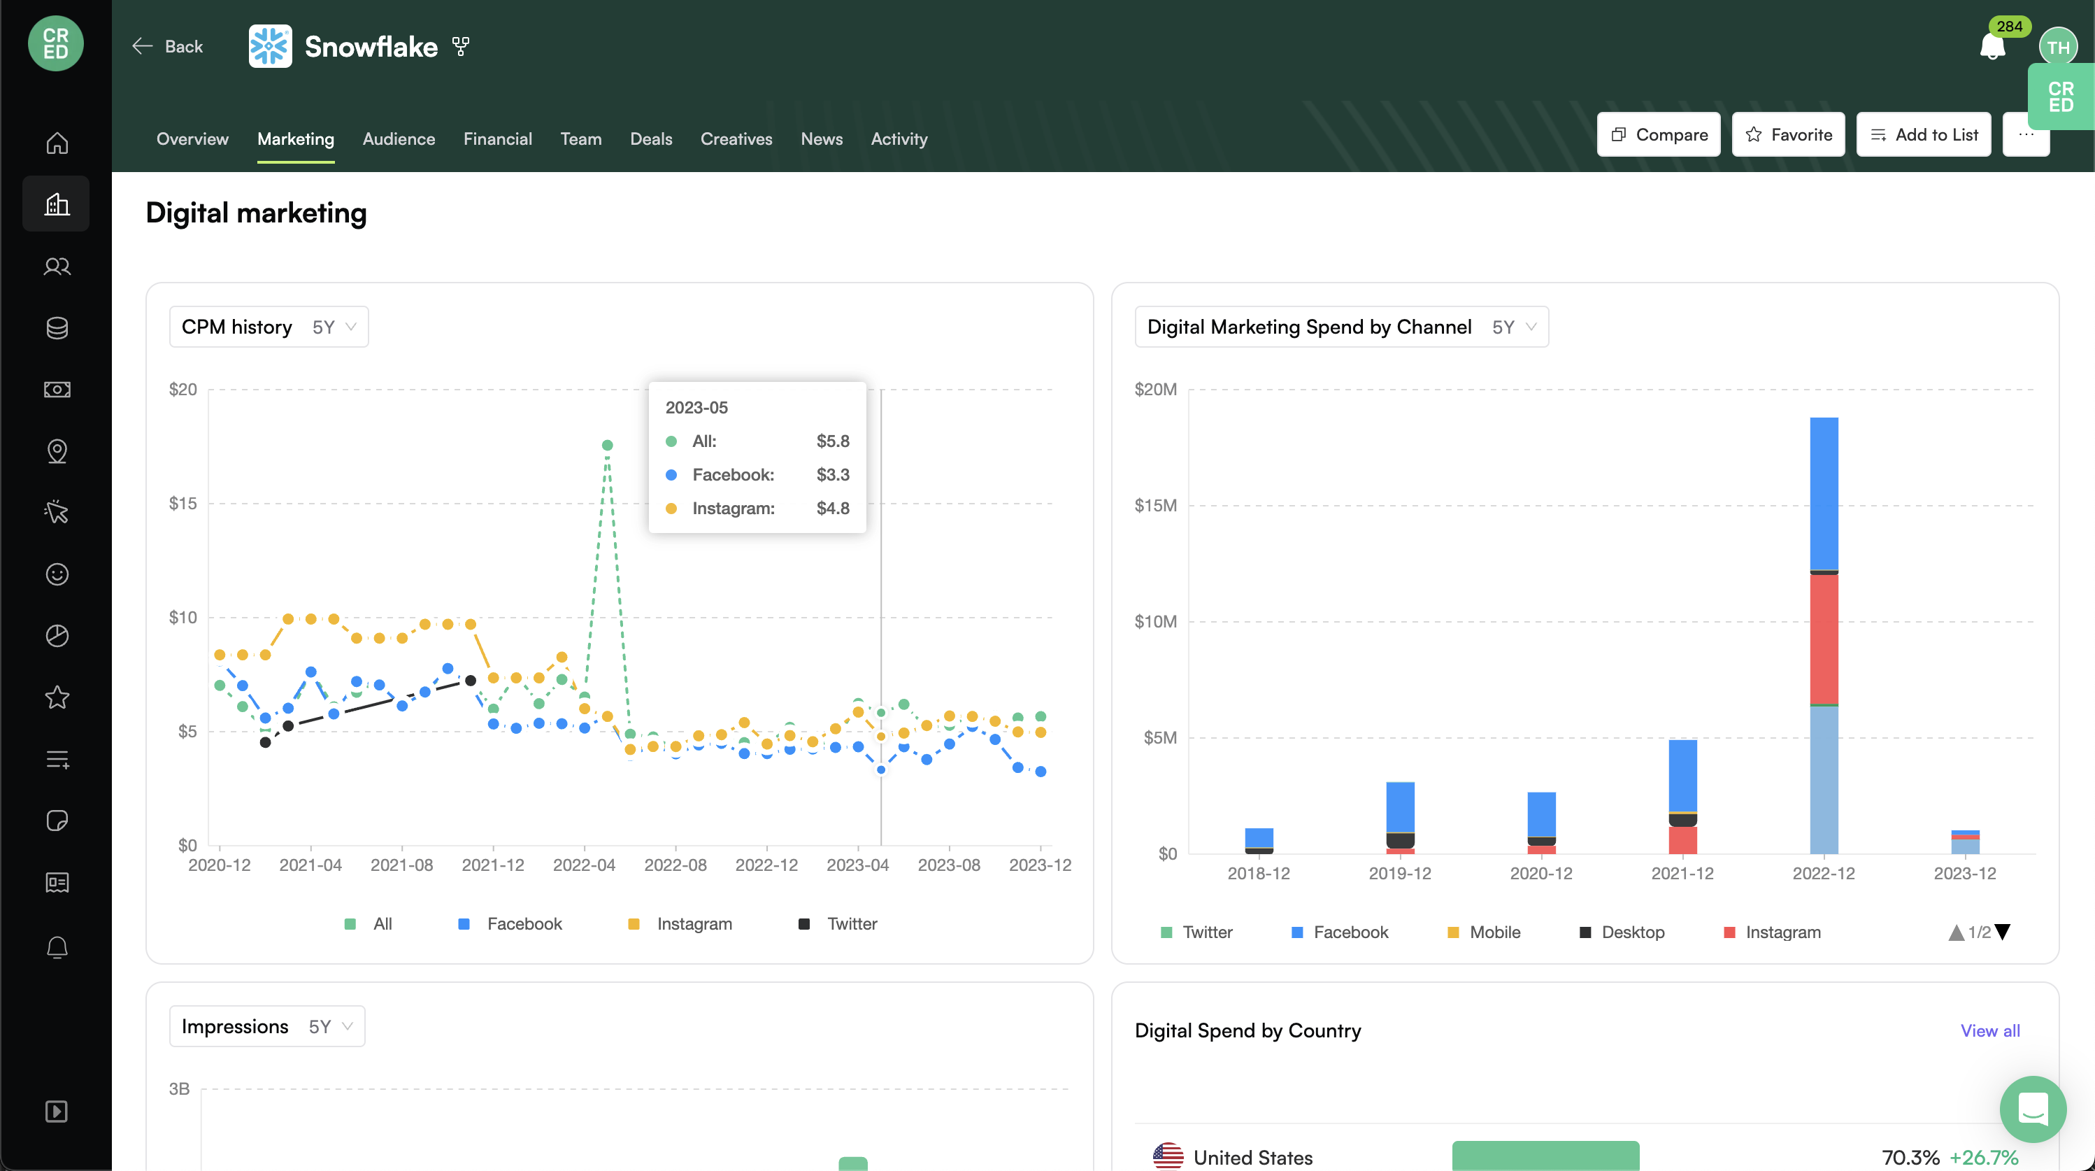Screen dimensions: 2095x1171
Task: Toggle Twitter series in CPM history legend
Action: [x=838, y=923]
